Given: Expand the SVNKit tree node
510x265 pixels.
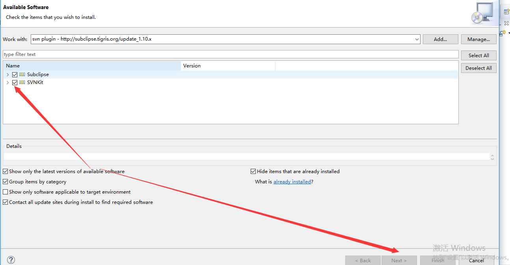Looking at the screenshot, I should pyautogui.click(x=7, y=82).
